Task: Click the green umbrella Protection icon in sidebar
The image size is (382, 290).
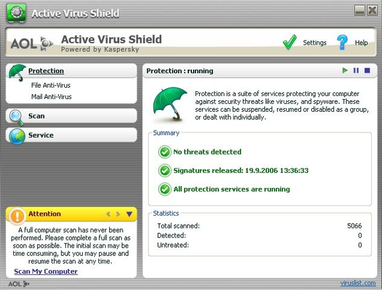Action: point(17,72)
